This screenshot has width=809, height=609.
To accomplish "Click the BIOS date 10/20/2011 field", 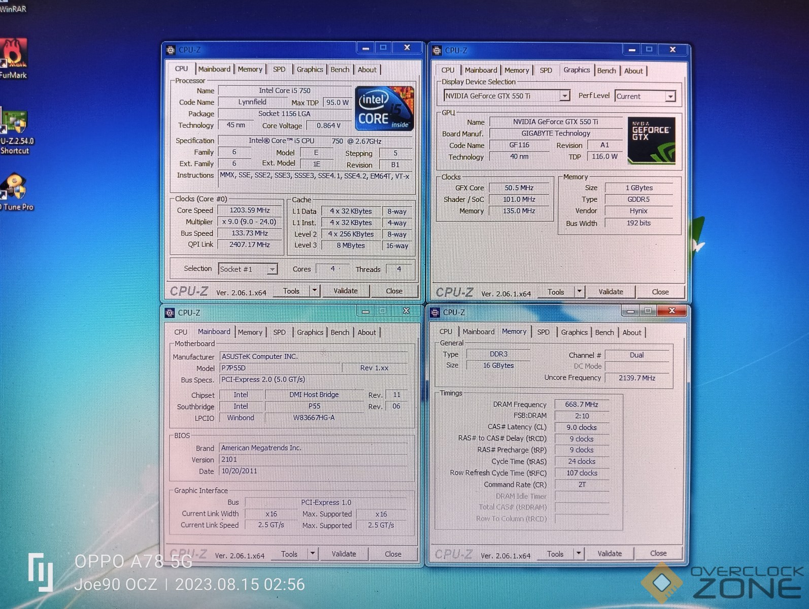I will (x=313, y=471).
